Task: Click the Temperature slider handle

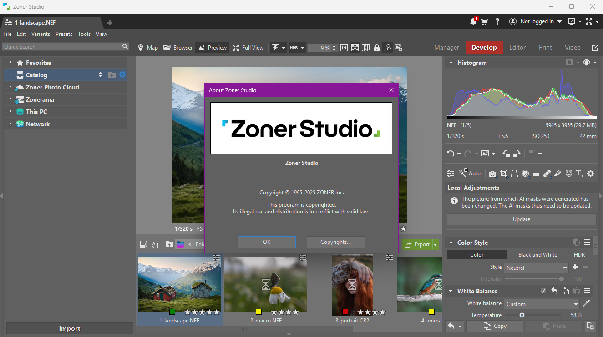Action: tap(522, 315)
